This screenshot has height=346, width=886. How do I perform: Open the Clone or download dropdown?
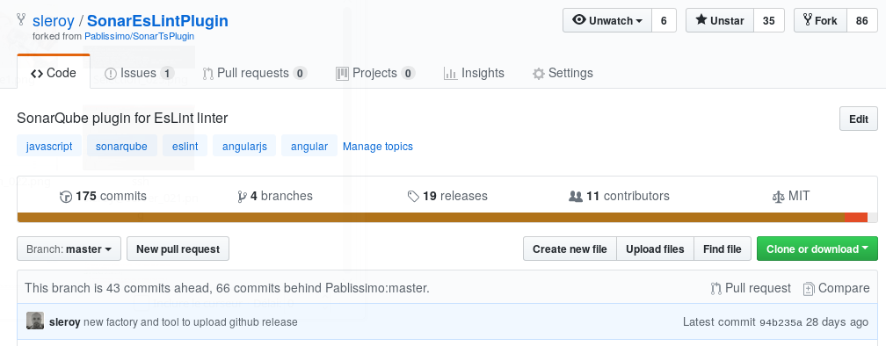[x=817, y=249]
